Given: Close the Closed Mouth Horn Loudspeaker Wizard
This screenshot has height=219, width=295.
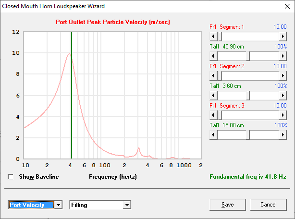Looking at the screenshot, I should pos(287,6).
